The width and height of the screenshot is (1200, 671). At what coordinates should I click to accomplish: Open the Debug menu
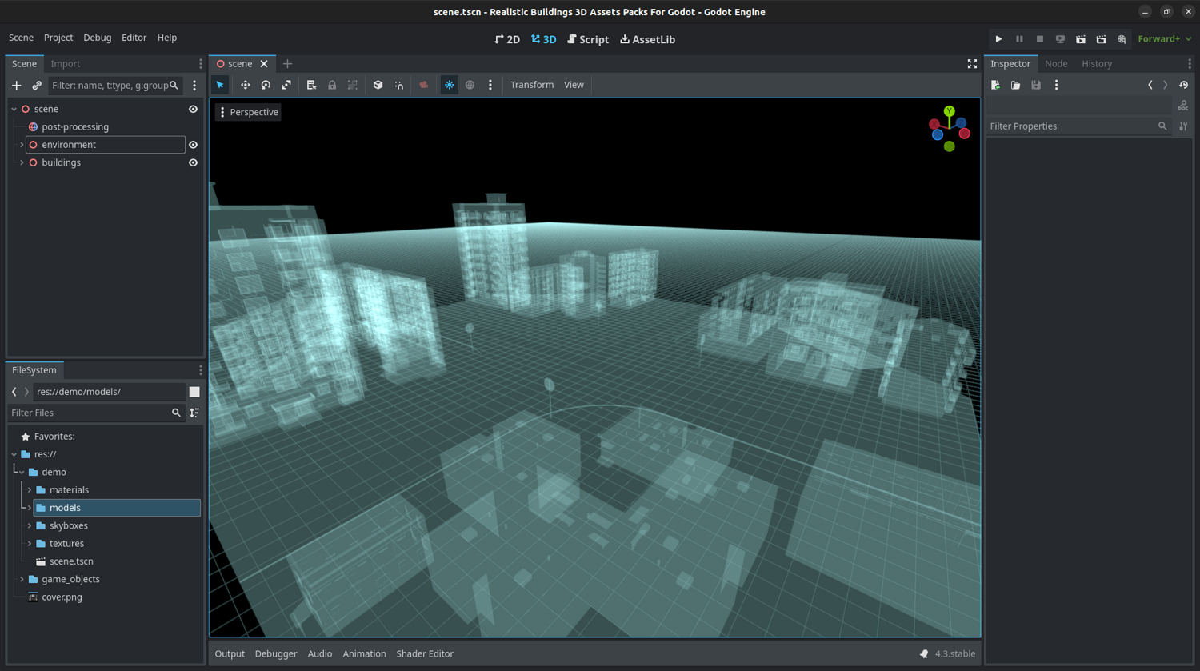pyautogui.click(x=98, y=38)
